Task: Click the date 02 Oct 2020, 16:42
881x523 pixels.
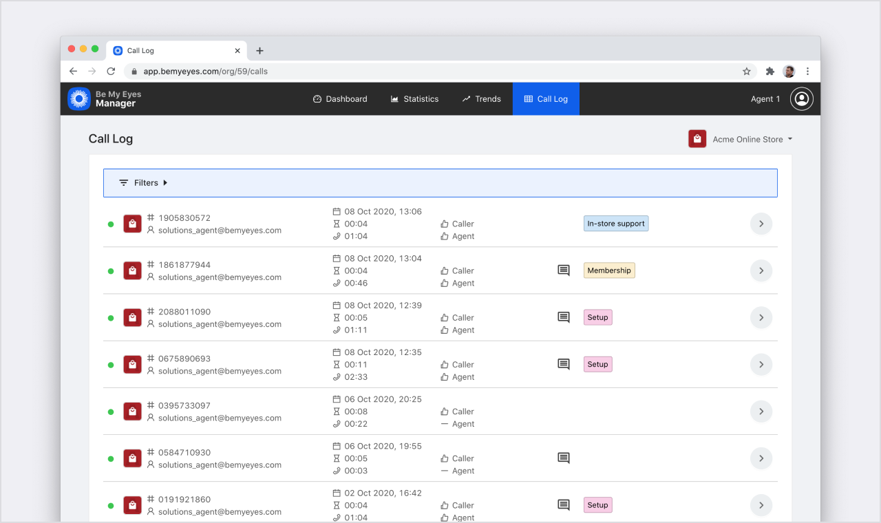Action: pyautogui.click(x=383, y=493)
